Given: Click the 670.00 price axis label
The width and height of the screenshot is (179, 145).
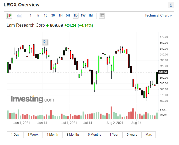Looking at the screenshot, I should 164,37.
